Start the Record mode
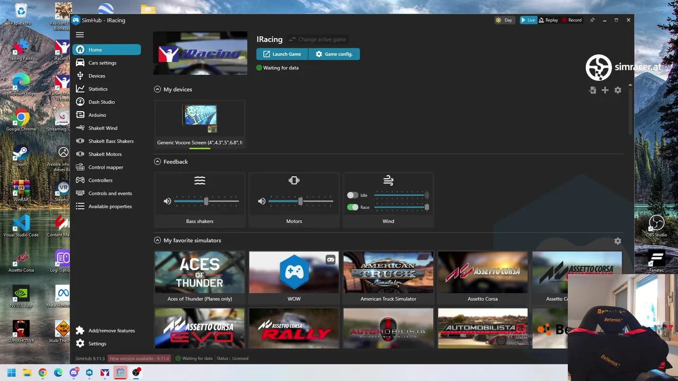 (572, 20)
